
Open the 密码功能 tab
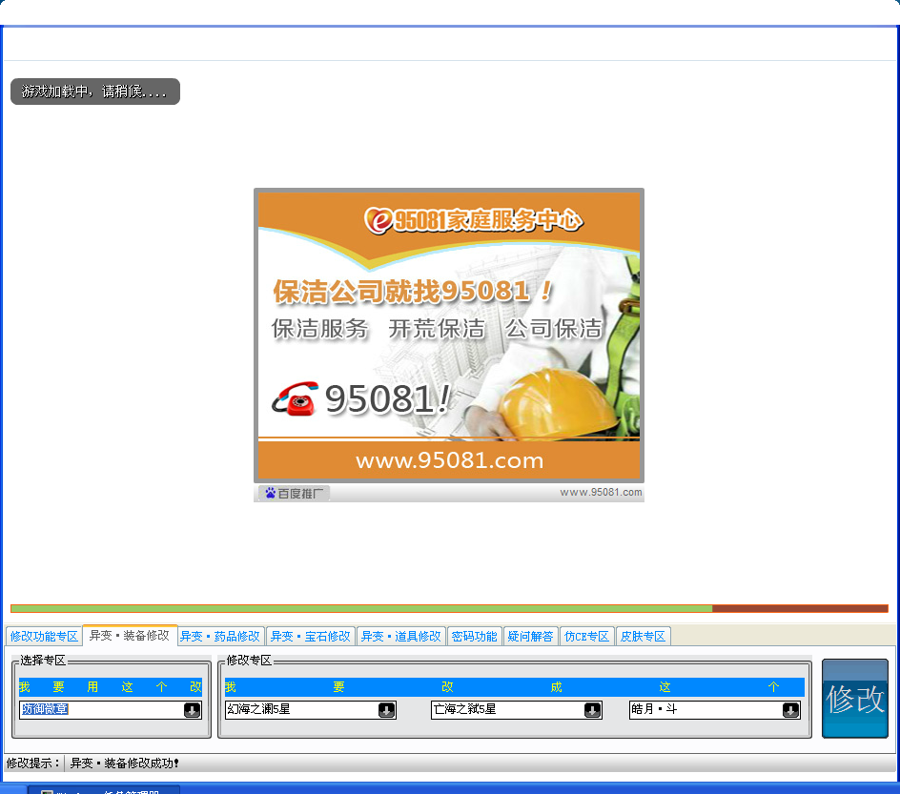[x=474, y=636]
